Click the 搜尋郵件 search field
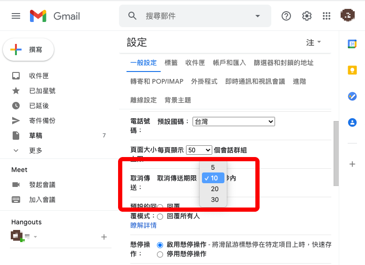The width and height of the screenshot is (365, 265). click(x=195, y=16)
